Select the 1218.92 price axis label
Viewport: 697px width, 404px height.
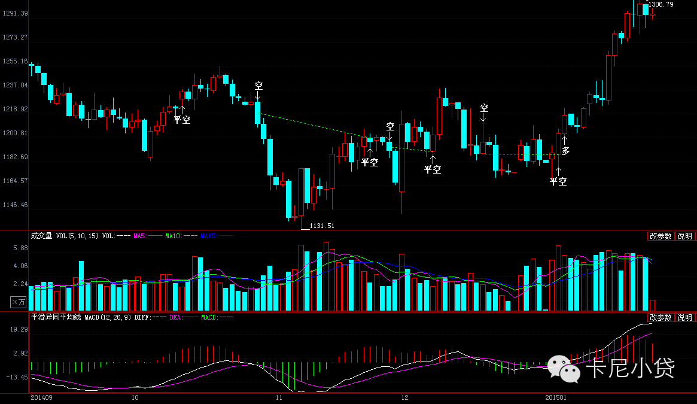[15, 110]
